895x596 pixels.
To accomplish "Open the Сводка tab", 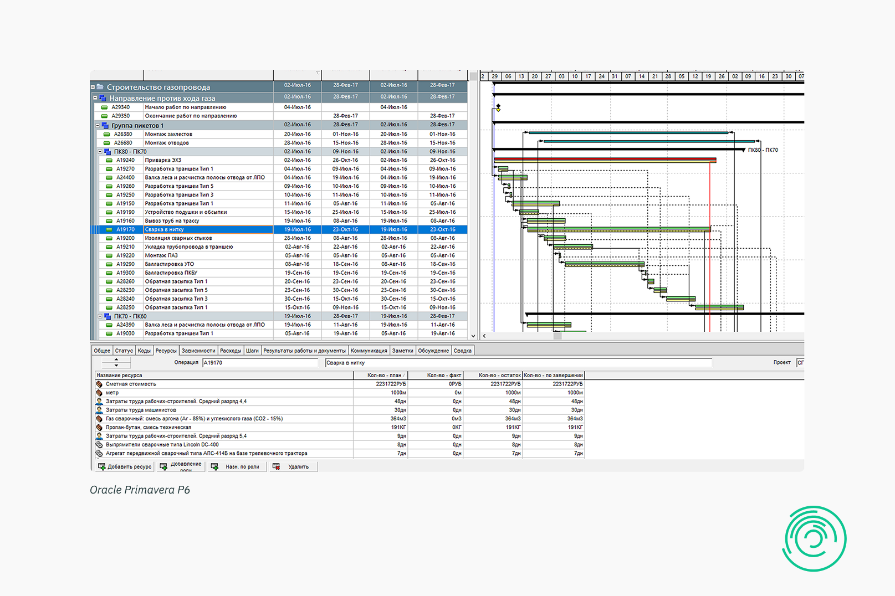I will tap(463, 351).
